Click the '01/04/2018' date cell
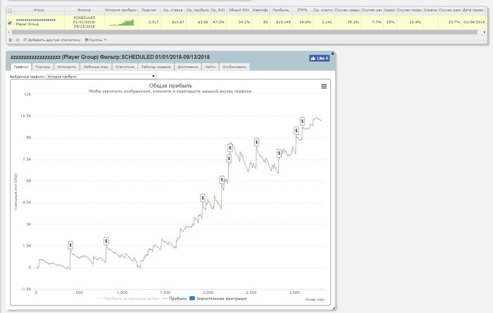 tap(474, 23)
